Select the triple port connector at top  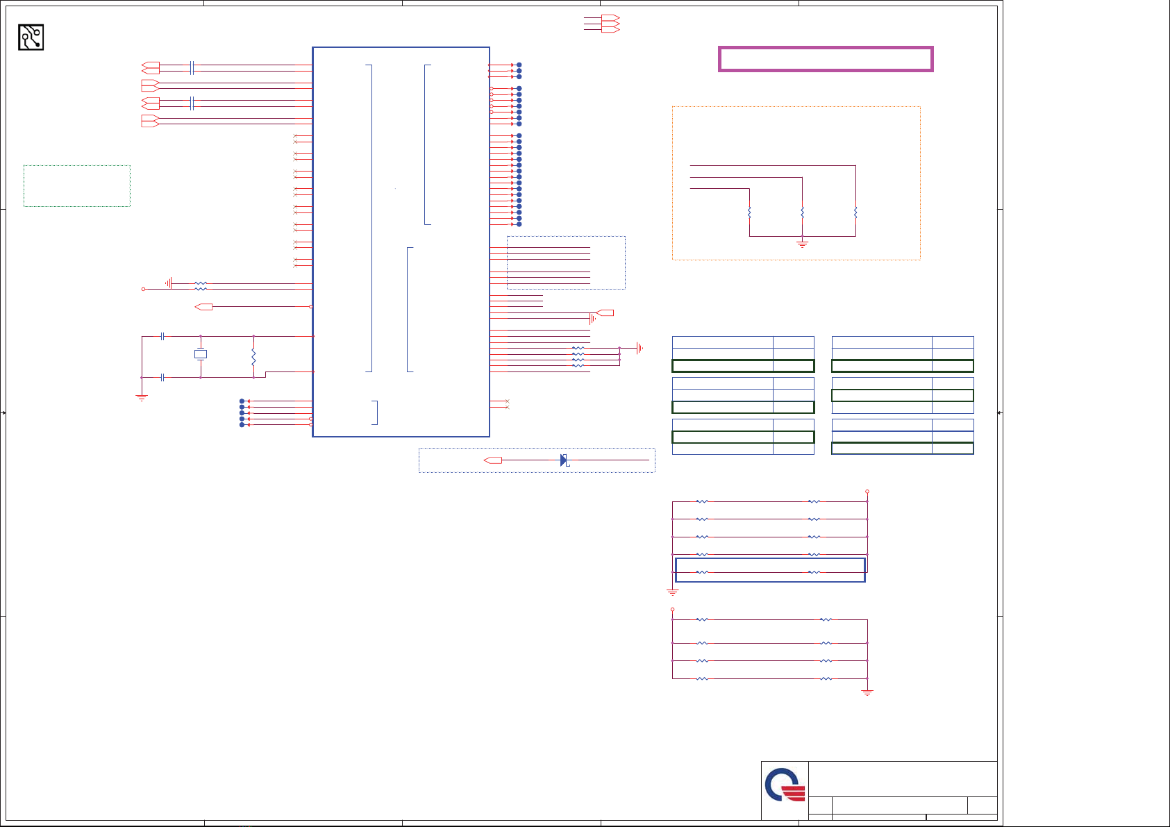pyautogui.click(x=610, y=24)
